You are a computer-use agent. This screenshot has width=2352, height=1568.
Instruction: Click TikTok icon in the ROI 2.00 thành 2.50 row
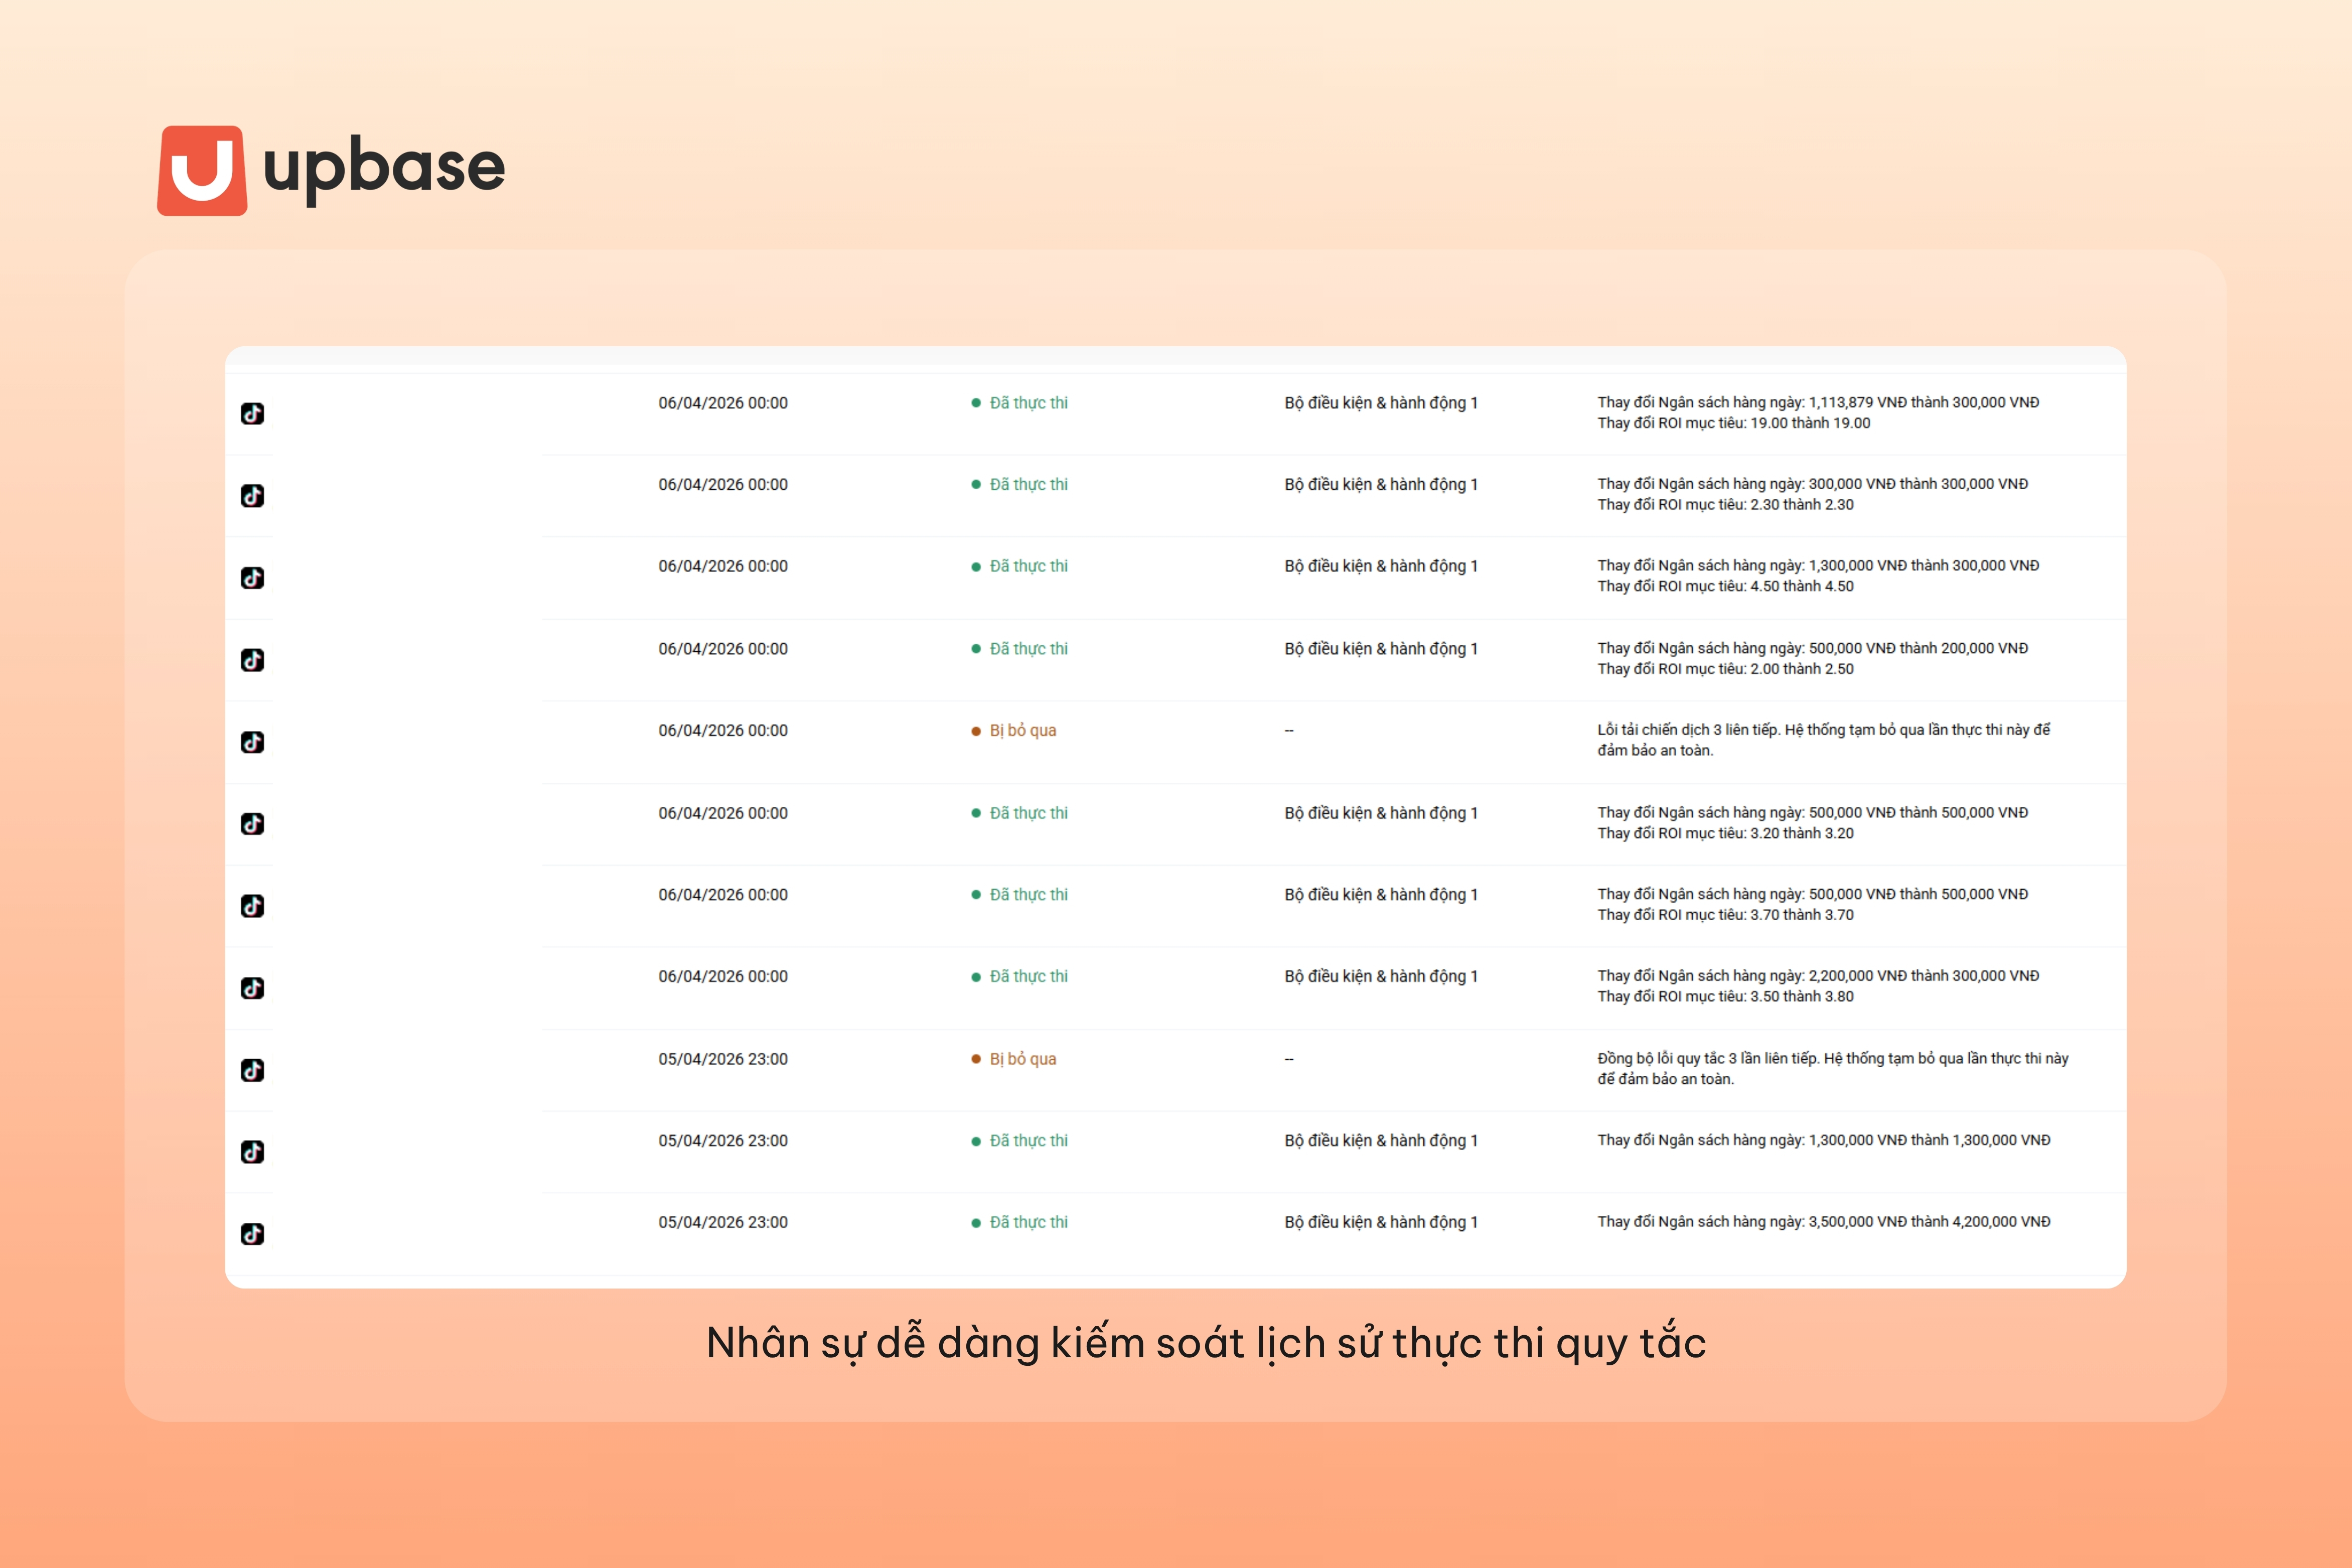[x=253, y=660]
